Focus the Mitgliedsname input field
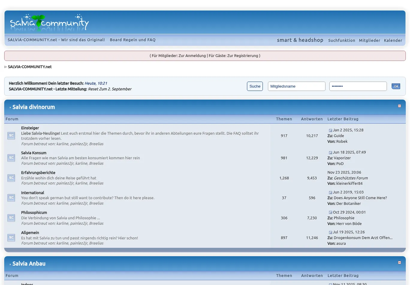This screenshot has height=285, width=410. pyautogui.click(x=296, y=86)
